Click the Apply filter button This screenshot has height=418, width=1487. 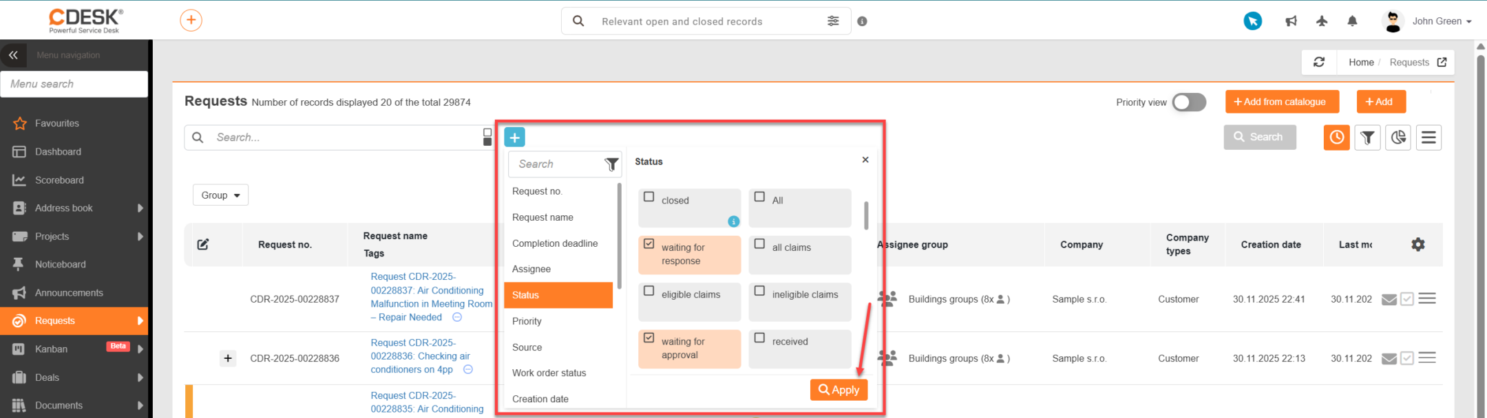pyautogui.click(x=839, y=390)
